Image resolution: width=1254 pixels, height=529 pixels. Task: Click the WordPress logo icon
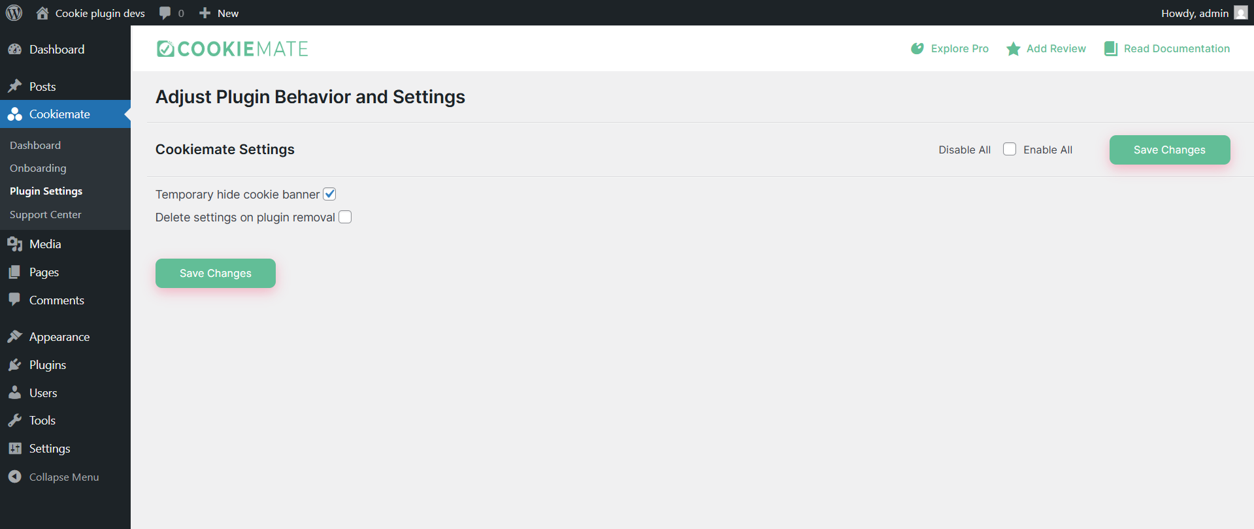click(14, 13)
